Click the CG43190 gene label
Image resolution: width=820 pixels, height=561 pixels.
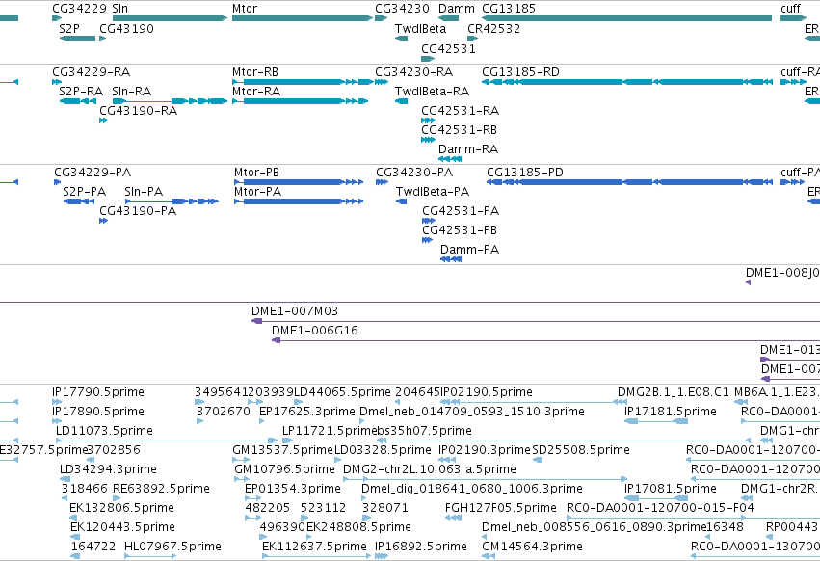coord(126,28)
